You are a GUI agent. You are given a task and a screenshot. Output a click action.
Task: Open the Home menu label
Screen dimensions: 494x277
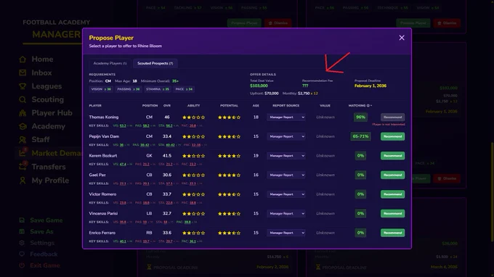click(x=42, y=59)
